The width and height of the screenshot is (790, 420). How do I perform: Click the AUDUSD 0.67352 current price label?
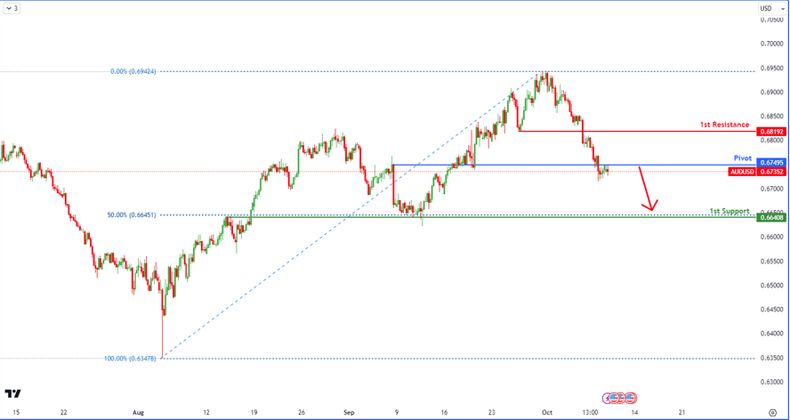click(x=757, y=172)
